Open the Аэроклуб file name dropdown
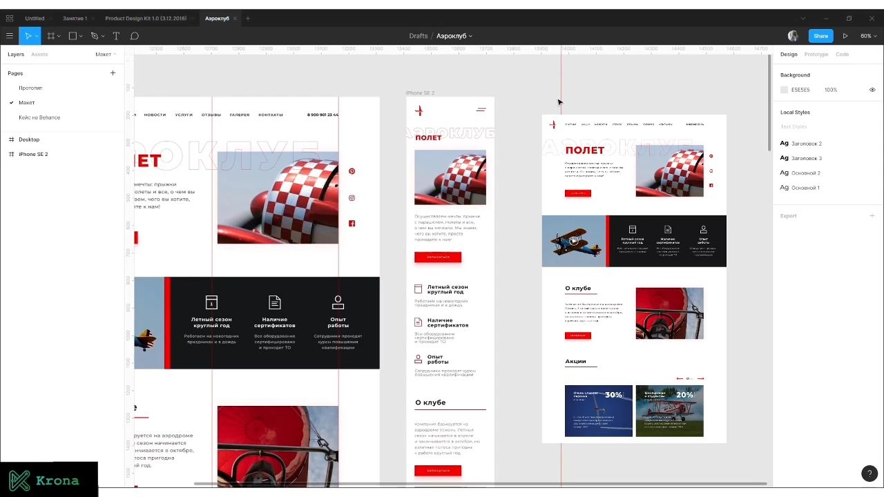This screenshot has width=884, height=497. (x=454, y=36)
